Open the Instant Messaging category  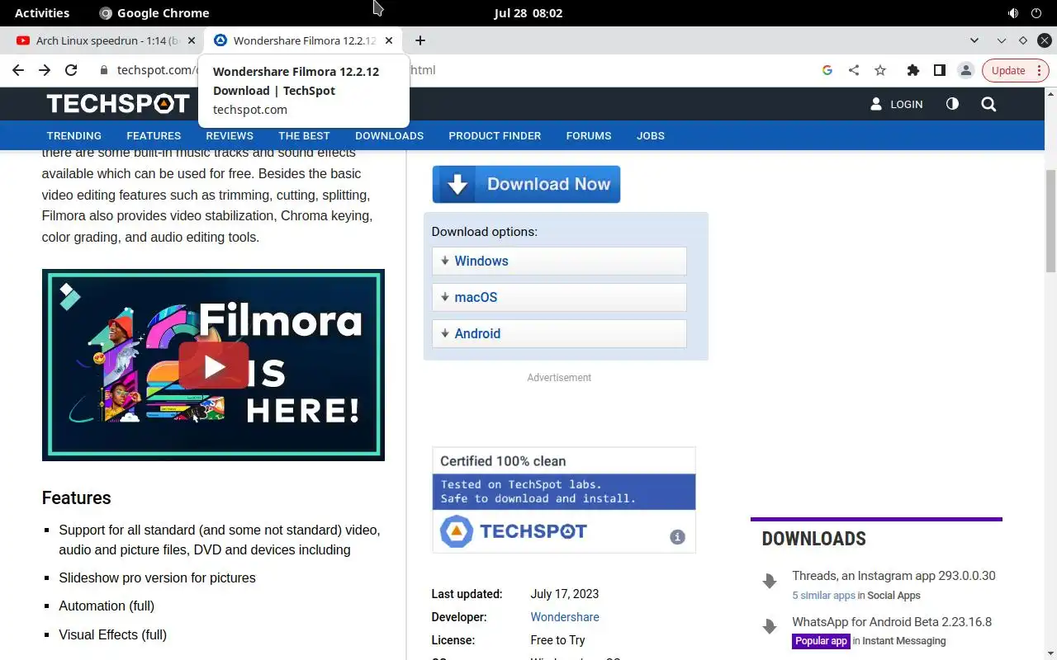tap(904, 641)
